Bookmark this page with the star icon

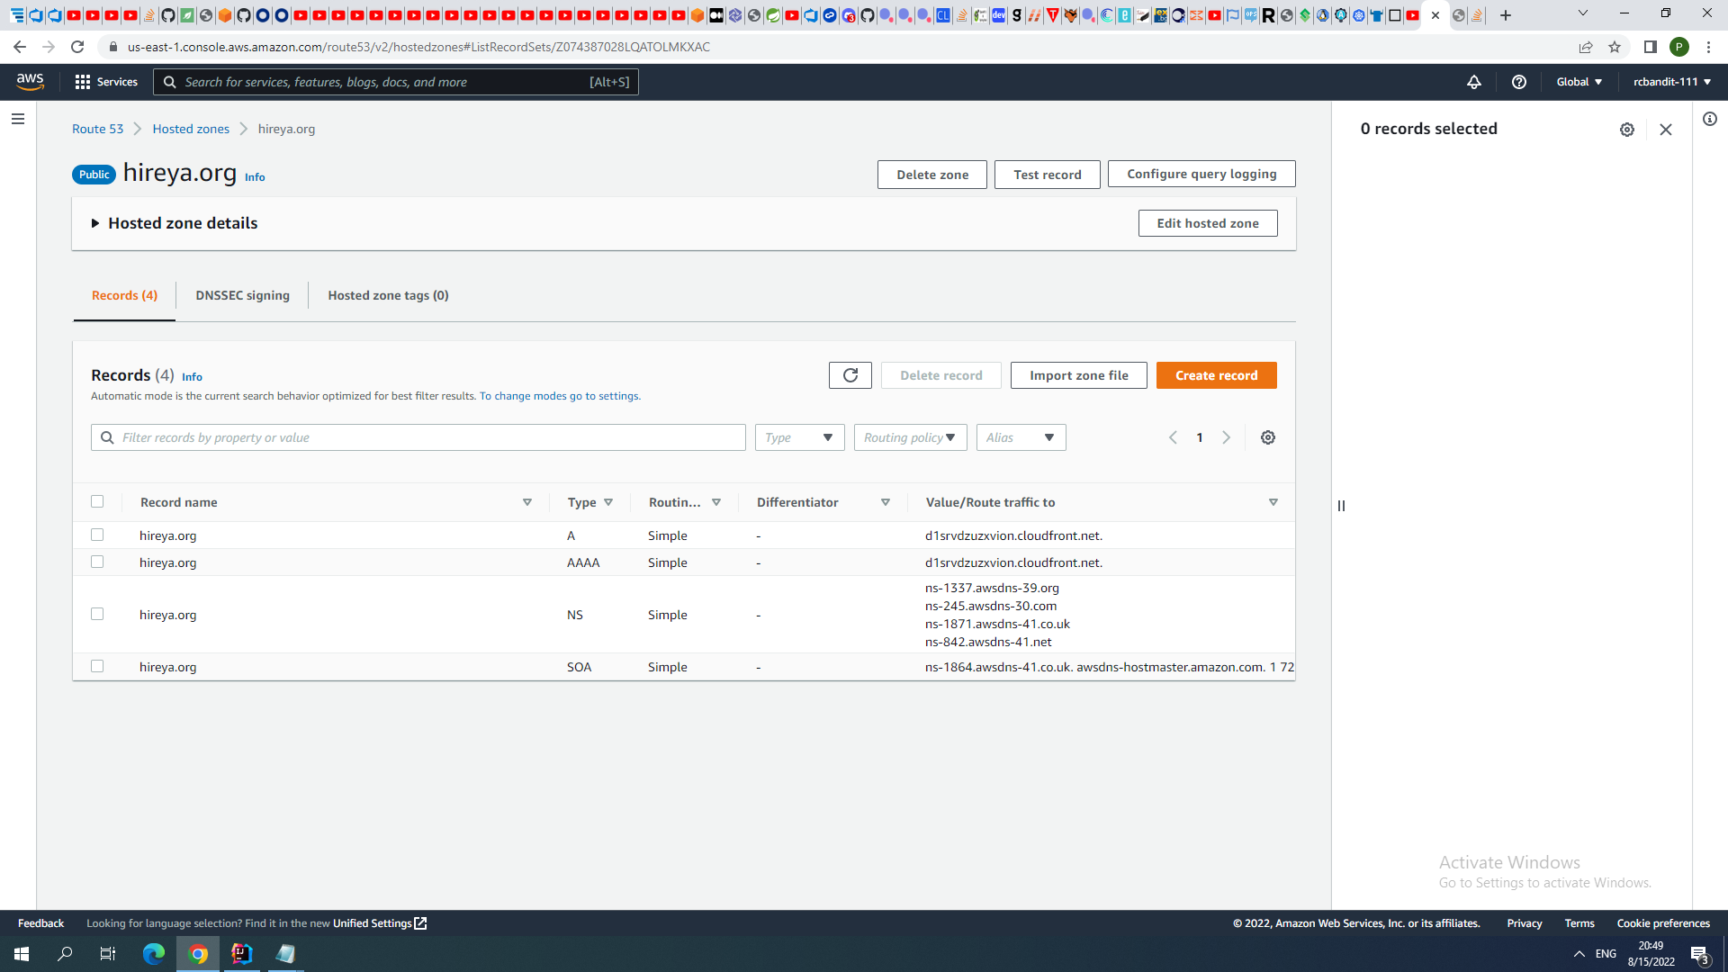coord(1615,47)
